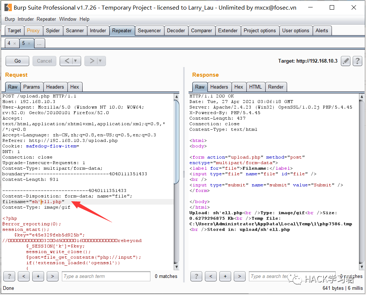Open back history dropdown arrow
The image size is (366, 295).
click(76, 61)
